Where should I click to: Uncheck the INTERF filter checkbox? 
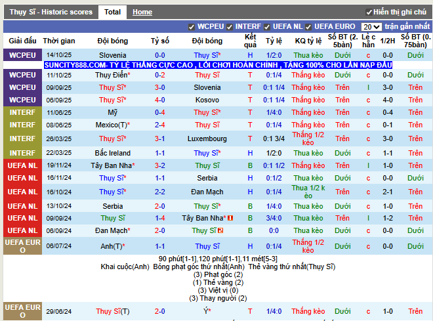coord(229,27)
